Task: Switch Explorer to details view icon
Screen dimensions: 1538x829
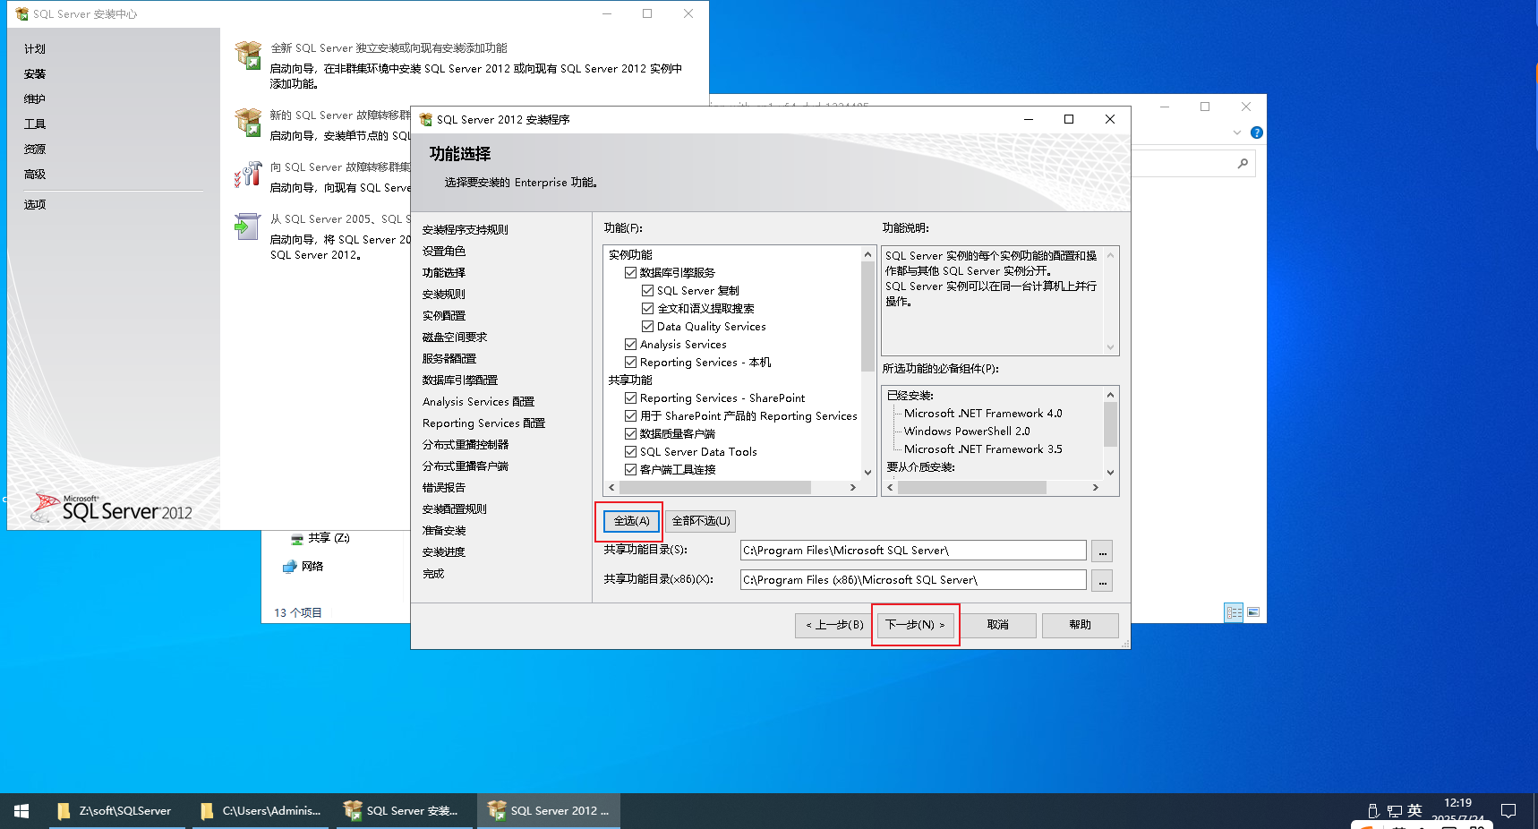Action: coord(1234,612)
